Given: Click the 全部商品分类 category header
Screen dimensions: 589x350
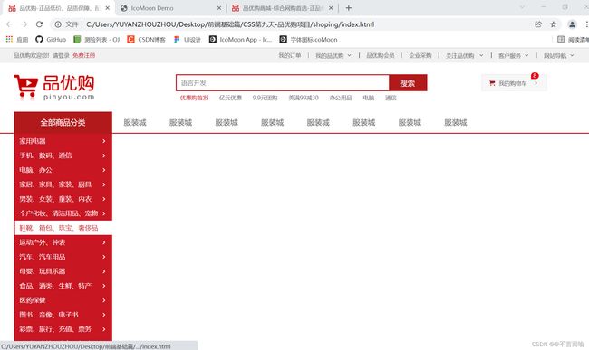Looking at the screenshot, I should [x=63, y=122].
